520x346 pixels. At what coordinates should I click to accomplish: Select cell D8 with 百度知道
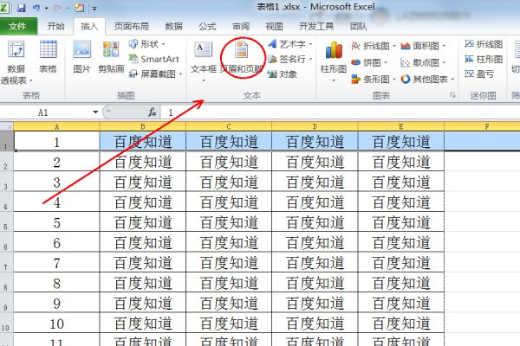pos(315,283)
